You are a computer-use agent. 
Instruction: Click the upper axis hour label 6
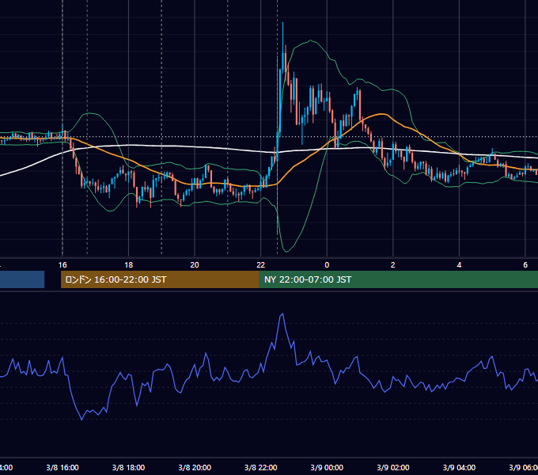point(525,265)
